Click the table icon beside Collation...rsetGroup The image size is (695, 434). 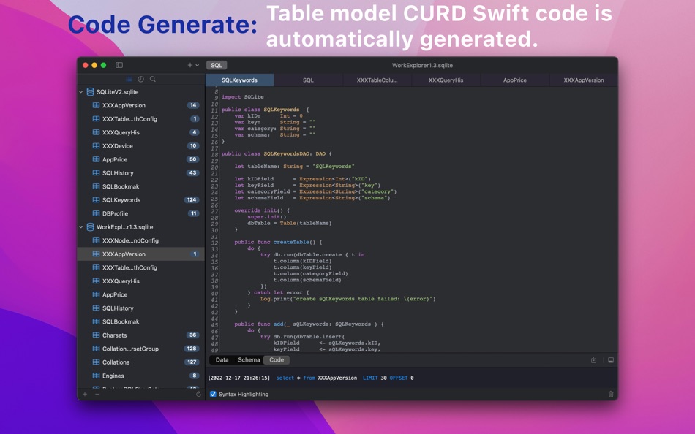tap(96, 349)
